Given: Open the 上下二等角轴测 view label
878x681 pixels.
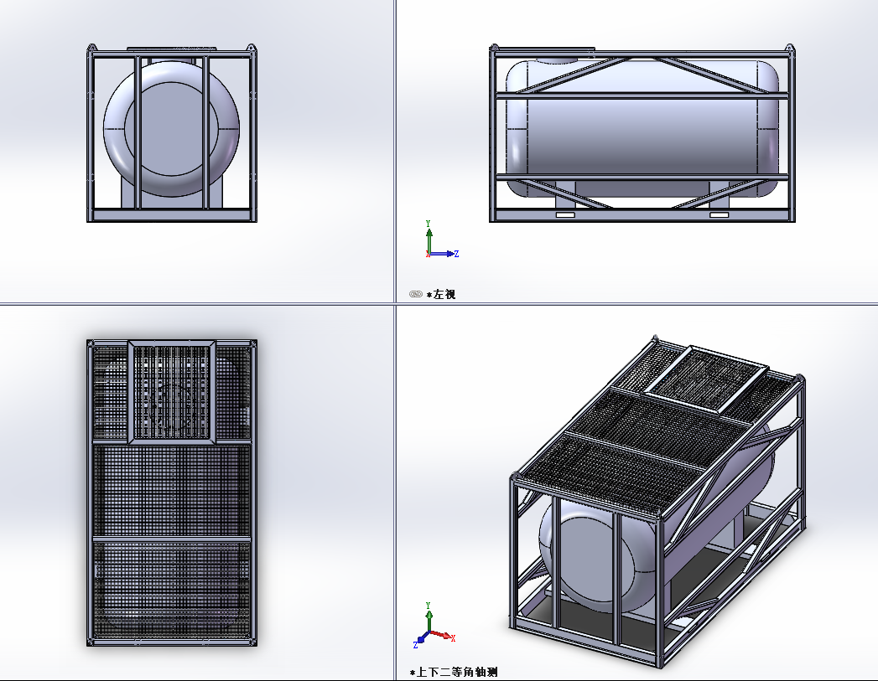Looking at the screenshot, I should [x=458, y=672].
